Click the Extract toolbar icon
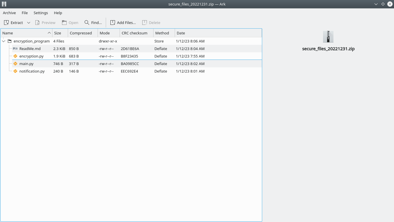Viewport: 394px width, 222px height. 6,22
